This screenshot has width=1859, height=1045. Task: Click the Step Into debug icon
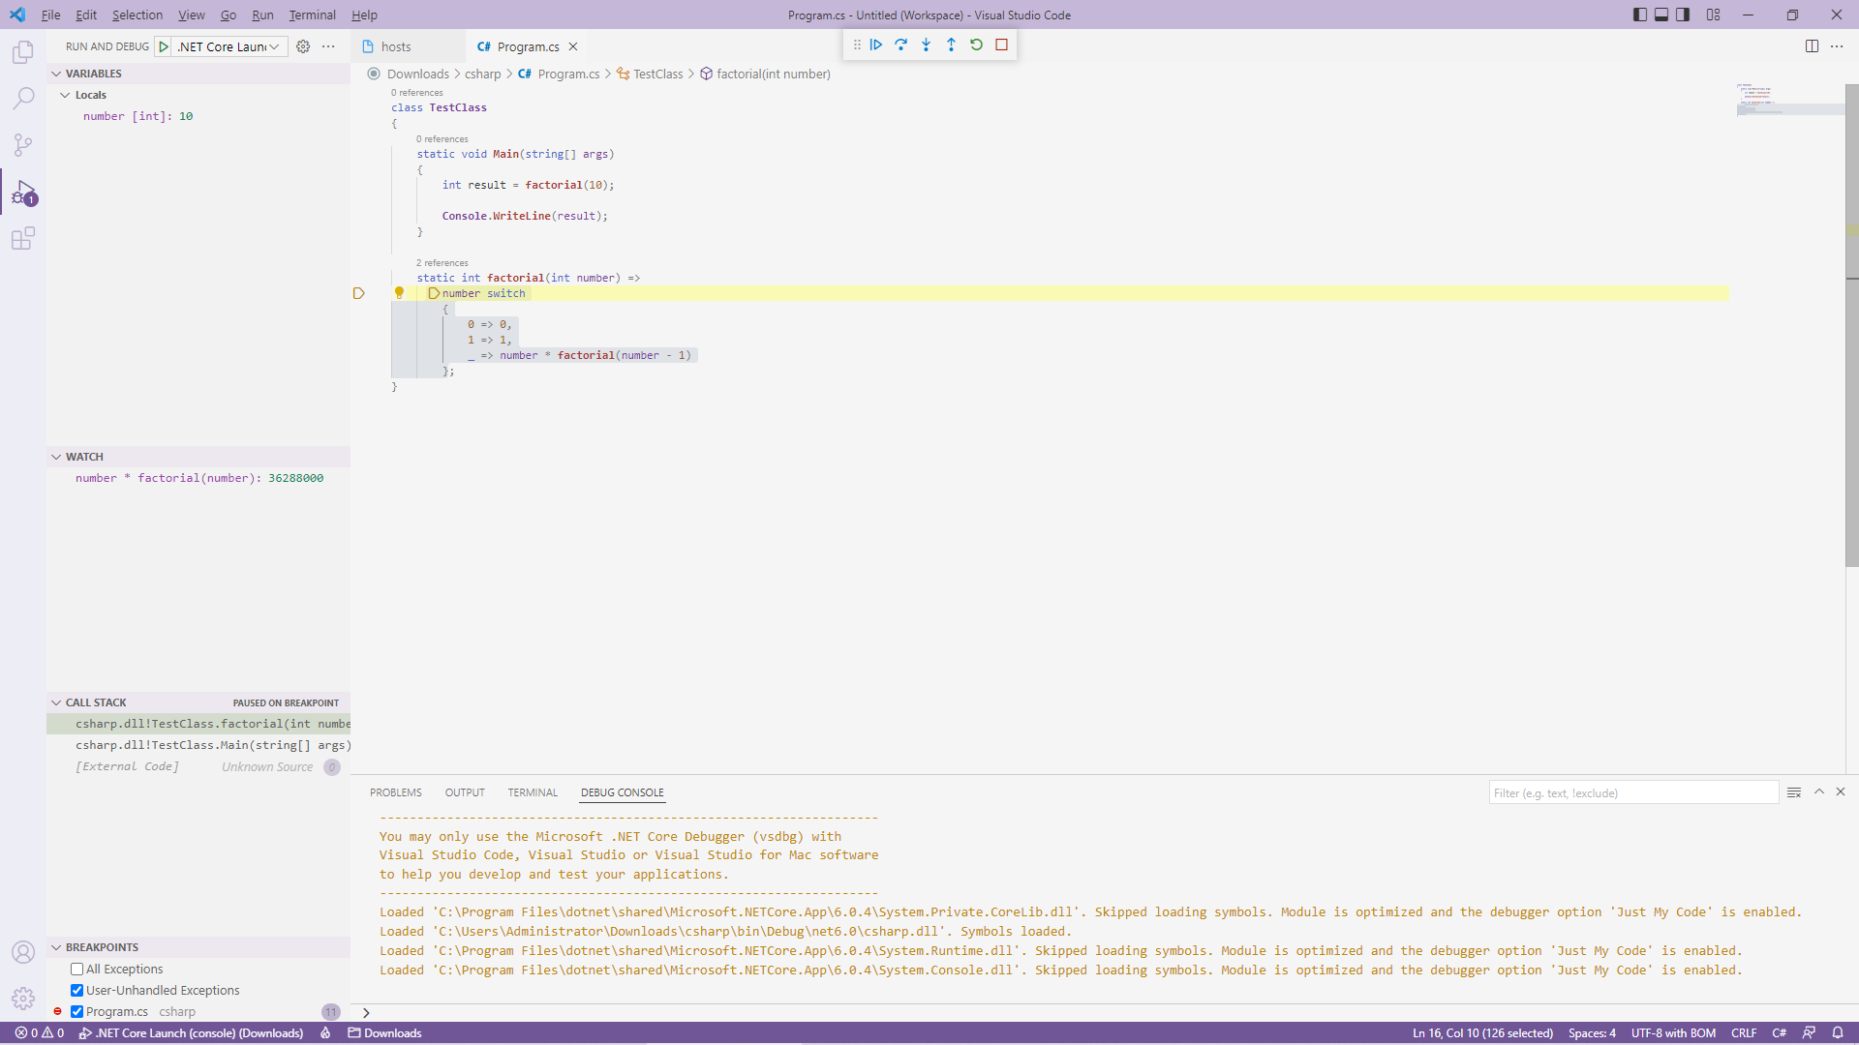point(927,45)
